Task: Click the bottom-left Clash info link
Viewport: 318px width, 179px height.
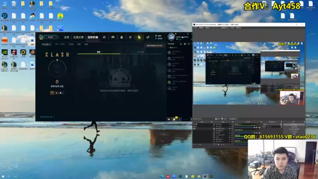Action: coord(47,117)
